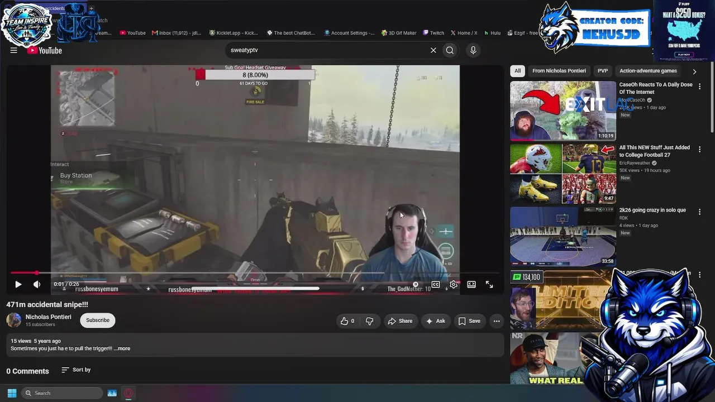Screen dimensions: 715x402
Task: Show more filter chips with the arrow
Action: 694,71
